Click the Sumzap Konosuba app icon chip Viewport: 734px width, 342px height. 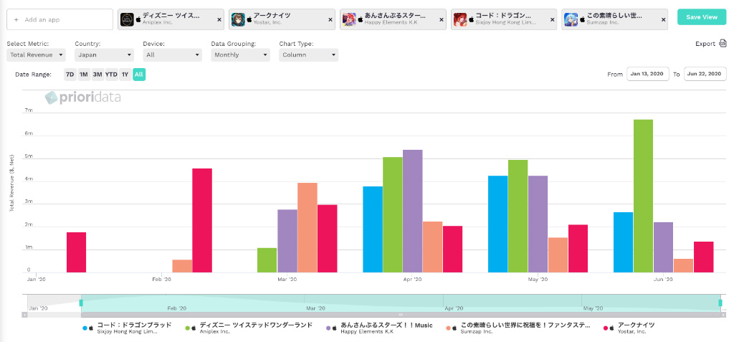click(x=571, y=19)
